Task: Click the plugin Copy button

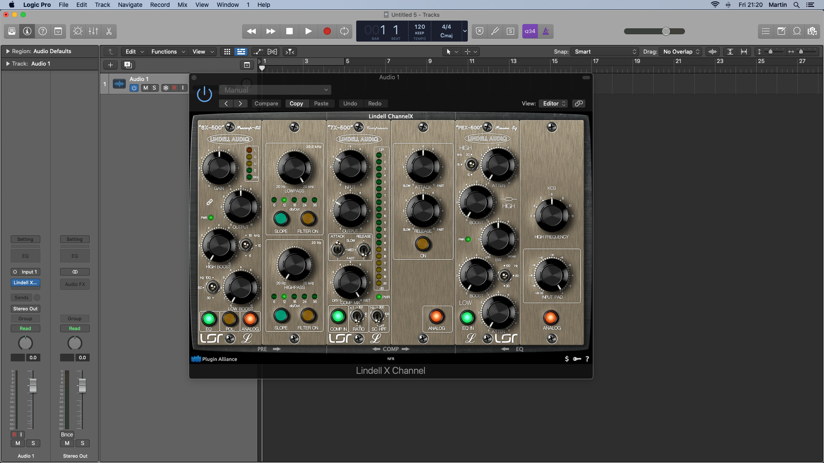Action: click(296, 104)
